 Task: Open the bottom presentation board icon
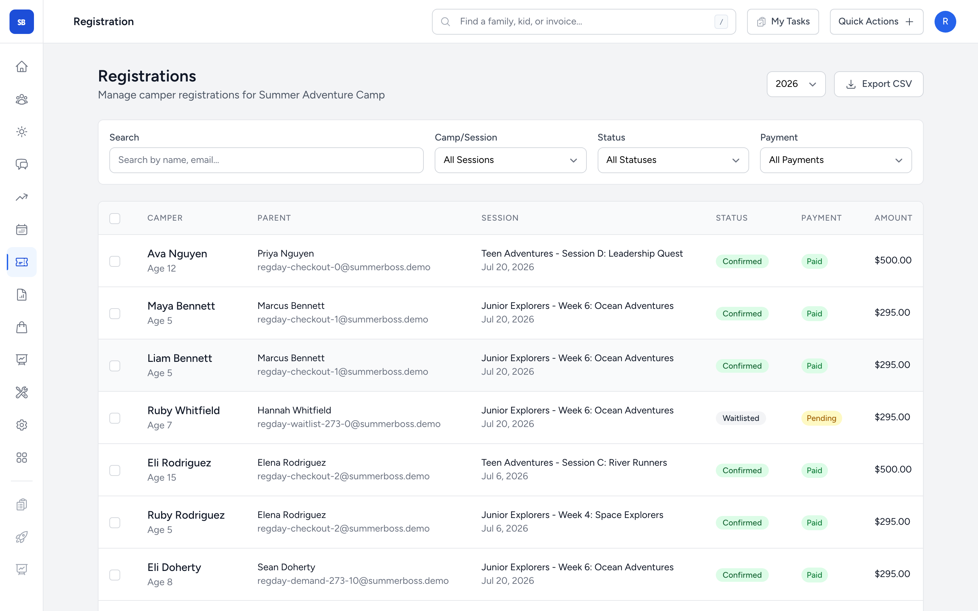tap(21, 569)
